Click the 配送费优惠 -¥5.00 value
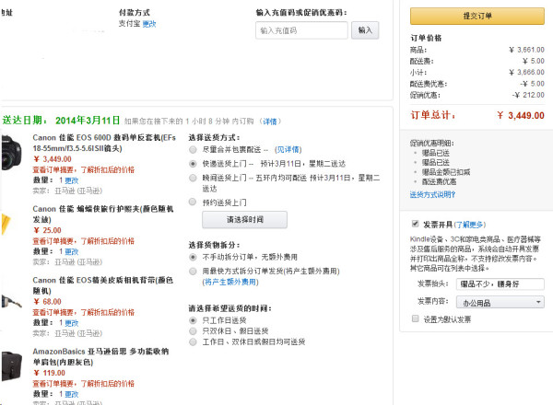This screenshot has height=405, width=553. tap(532, 84)
